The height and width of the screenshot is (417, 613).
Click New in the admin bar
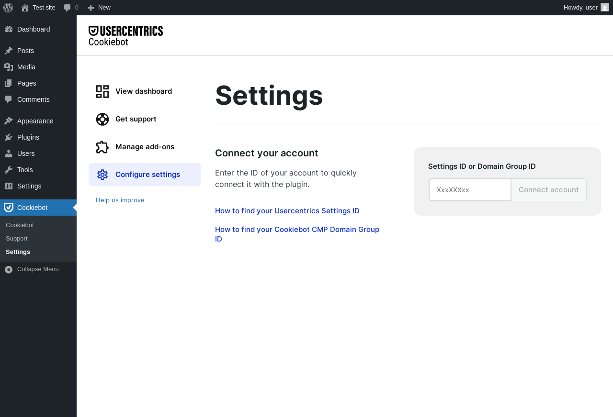point(104,8)
